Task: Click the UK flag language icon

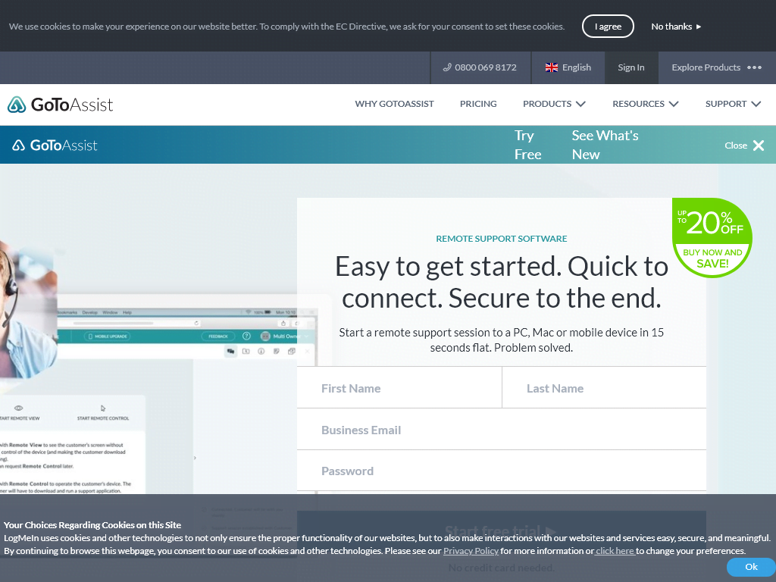Action: [552, 67]
